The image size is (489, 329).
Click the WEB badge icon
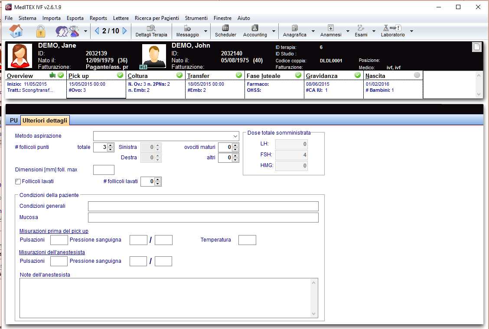(143, 67)
